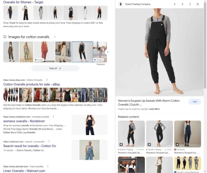
Task: Click Related content heading
Action: click(128, 117)
